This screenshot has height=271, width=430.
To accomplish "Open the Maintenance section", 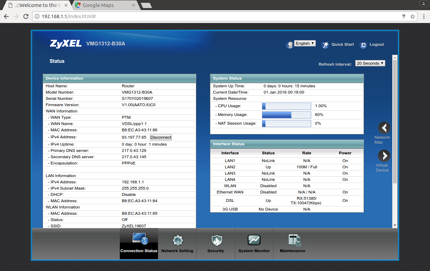I will tap(292, 243).
